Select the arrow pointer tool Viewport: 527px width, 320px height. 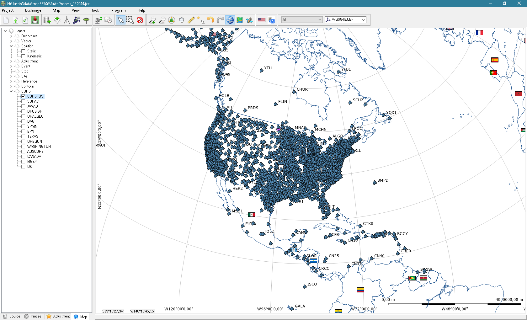coord(120,20)
